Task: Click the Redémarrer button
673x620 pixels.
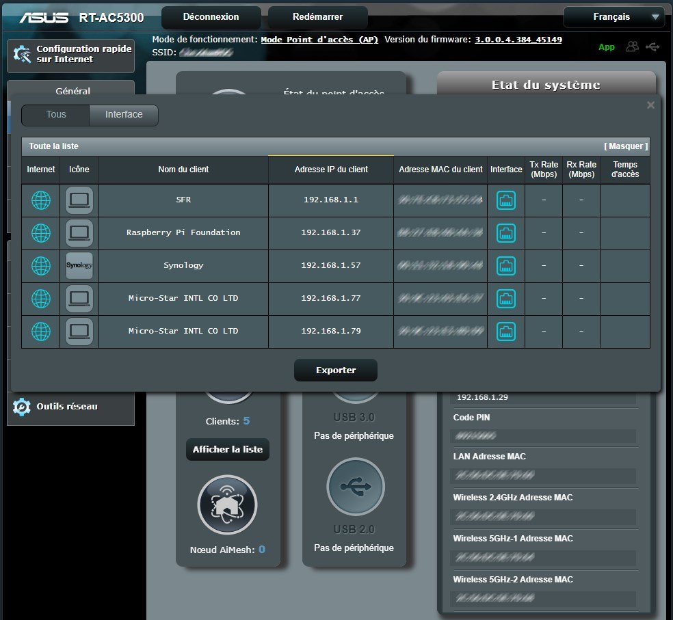Action: click(x=317, y=17)
